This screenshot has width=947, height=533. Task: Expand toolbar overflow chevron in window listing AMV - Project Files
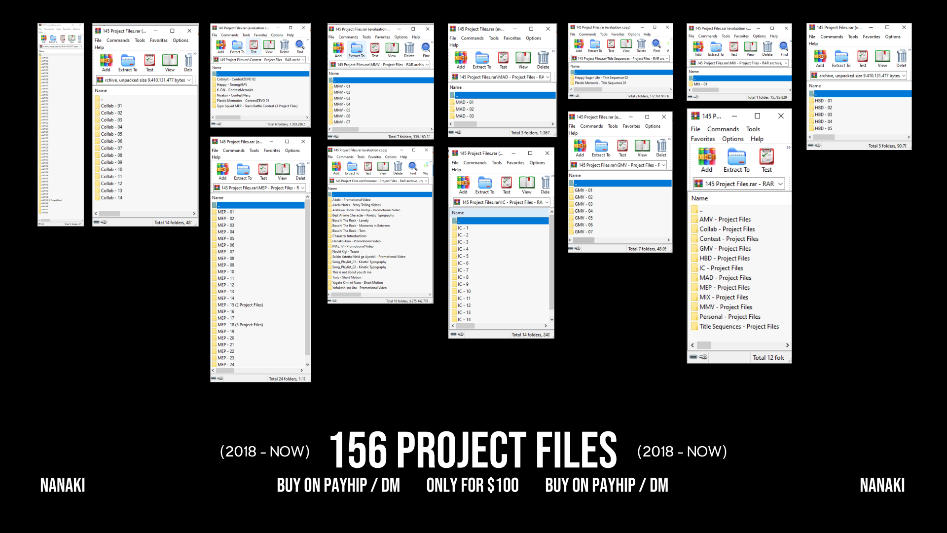point(788,148)
